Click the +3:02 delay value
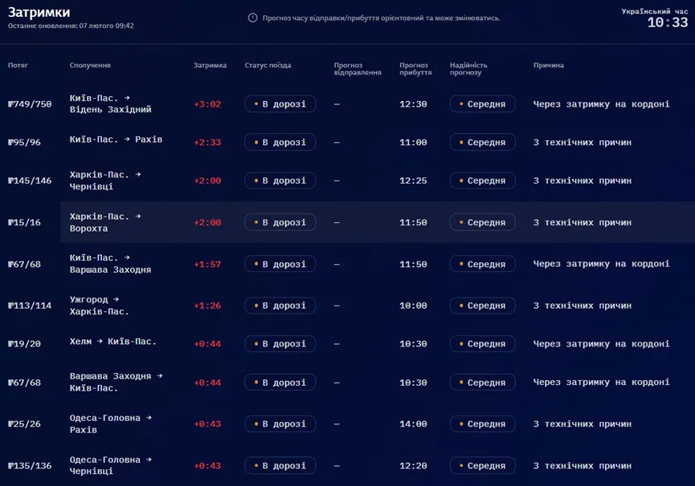The width and height of the screenshot is (695, 486). click(207, 104)
